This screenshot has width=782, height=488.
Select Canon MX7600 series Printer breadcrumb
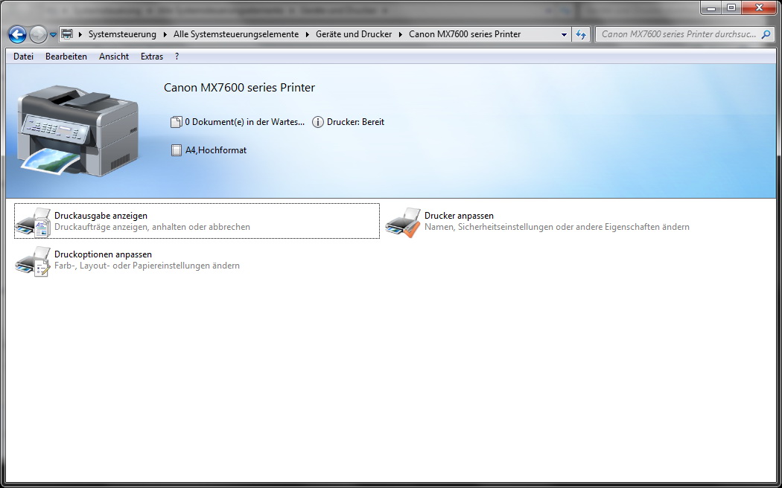click(x=465, y=34)
